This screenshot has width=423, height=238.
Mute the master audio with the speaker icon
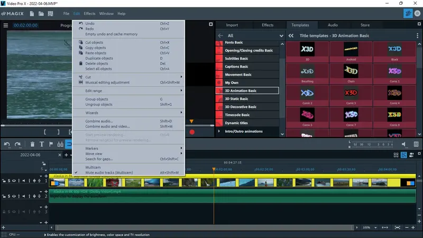tap(404, 144)
